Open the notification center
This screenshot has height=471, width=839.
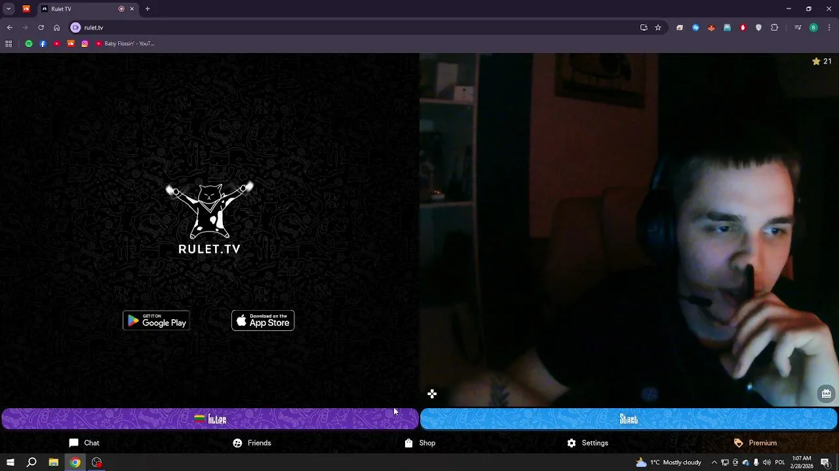(826, 462)
